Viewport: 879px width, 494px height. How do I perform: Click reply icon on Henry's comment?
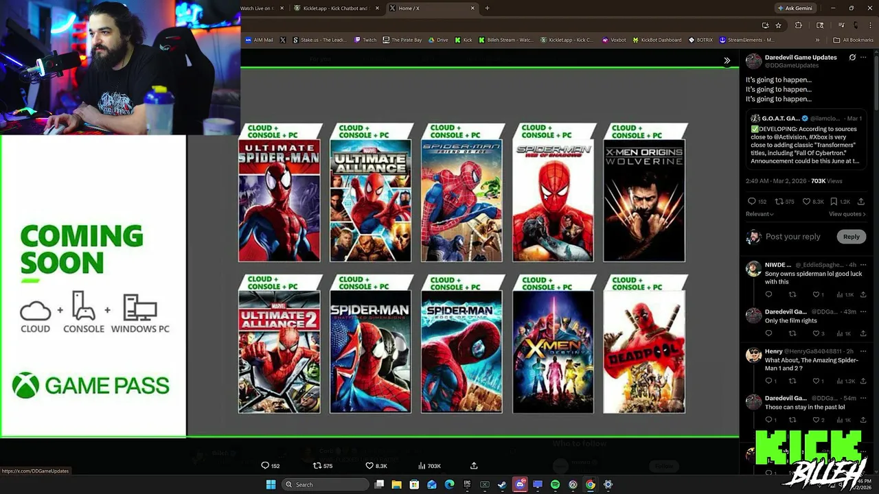(768, 381)
